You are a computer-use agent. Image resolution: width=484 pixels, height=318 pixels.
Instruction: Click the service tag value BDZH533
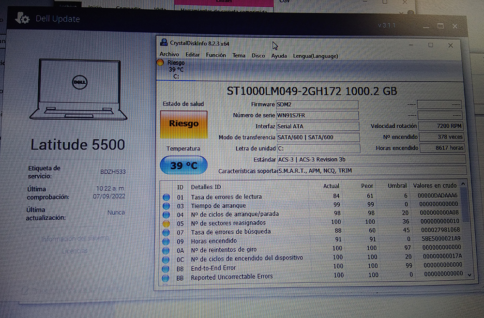(x=113, y=172)
